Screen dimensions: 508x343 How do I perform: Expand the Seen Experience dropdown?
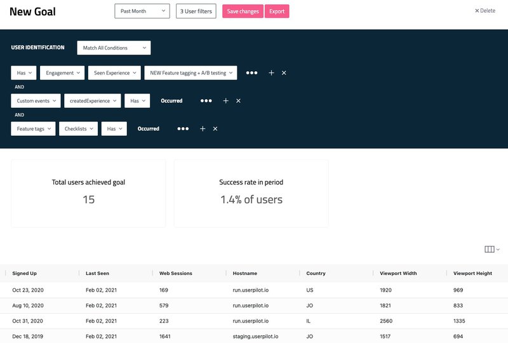pyautogui.click(x=114, y=73)
